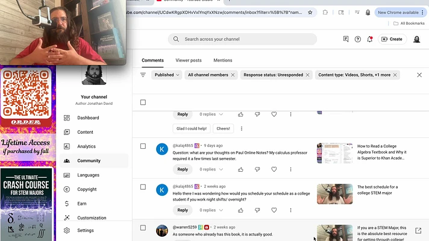Switch to the Viewer posts tab
The image size is (429, 241).
coord(189,60)
